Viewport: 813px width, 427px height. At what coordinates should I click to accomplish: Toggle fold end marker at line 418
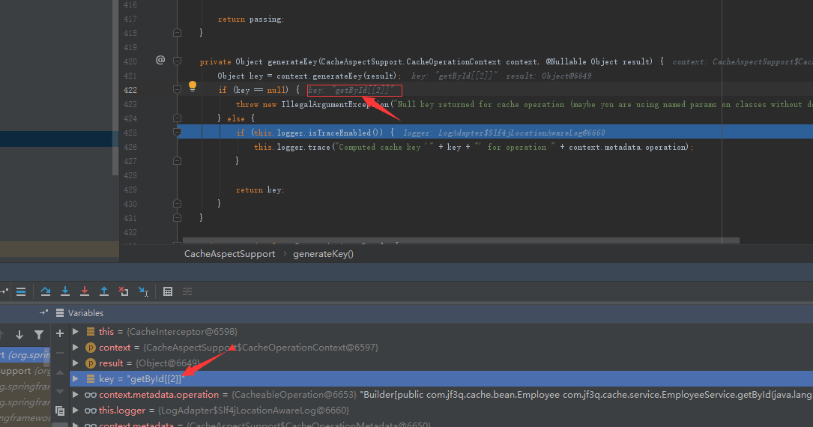pos(178,33)
